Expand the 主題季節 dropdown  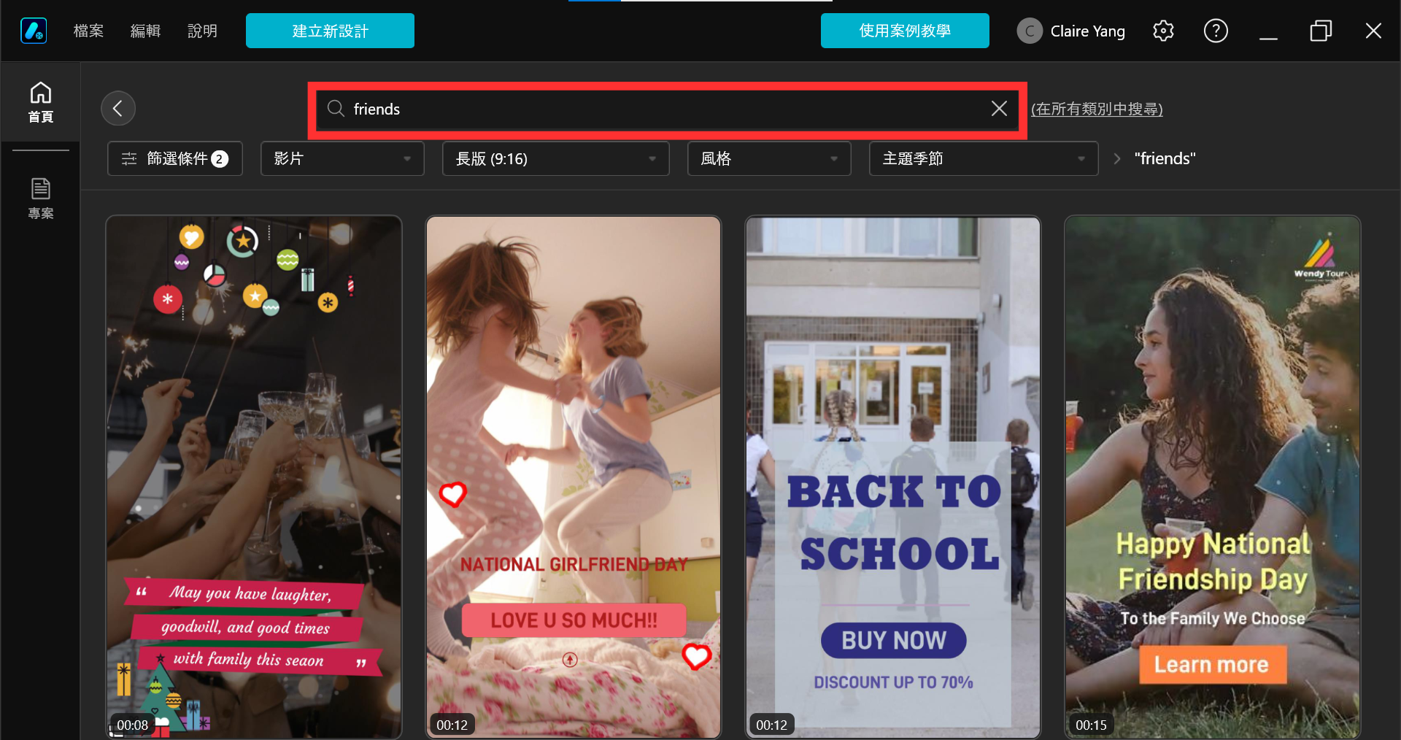point(984,158)
